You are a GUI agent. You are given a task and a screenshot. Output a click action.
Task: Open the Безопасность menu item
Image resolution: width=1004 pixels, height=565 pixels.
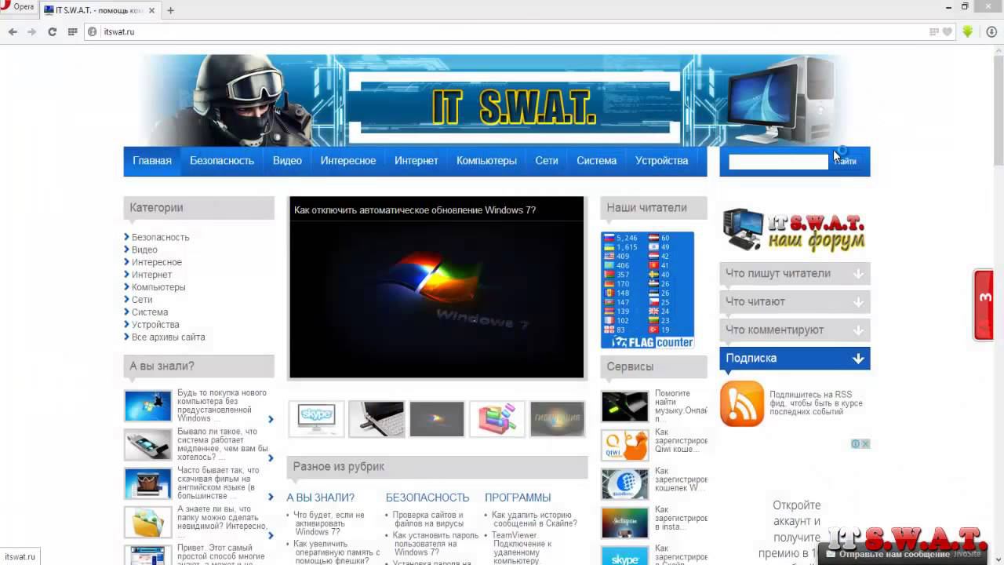[222, 160]
